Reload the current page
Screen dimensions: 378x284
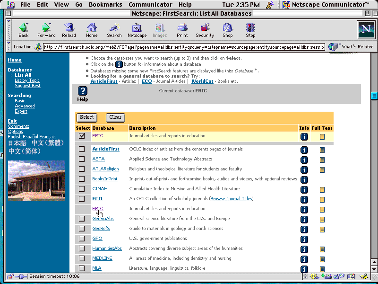click(x=69, y=30)
